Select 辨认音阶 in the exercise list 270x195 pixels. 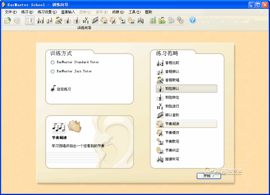pyautogui.click(x=186, y=115)
